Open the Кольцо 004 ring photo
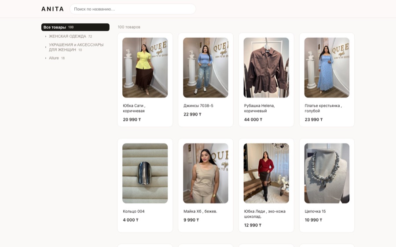 (x=145, y=173)
